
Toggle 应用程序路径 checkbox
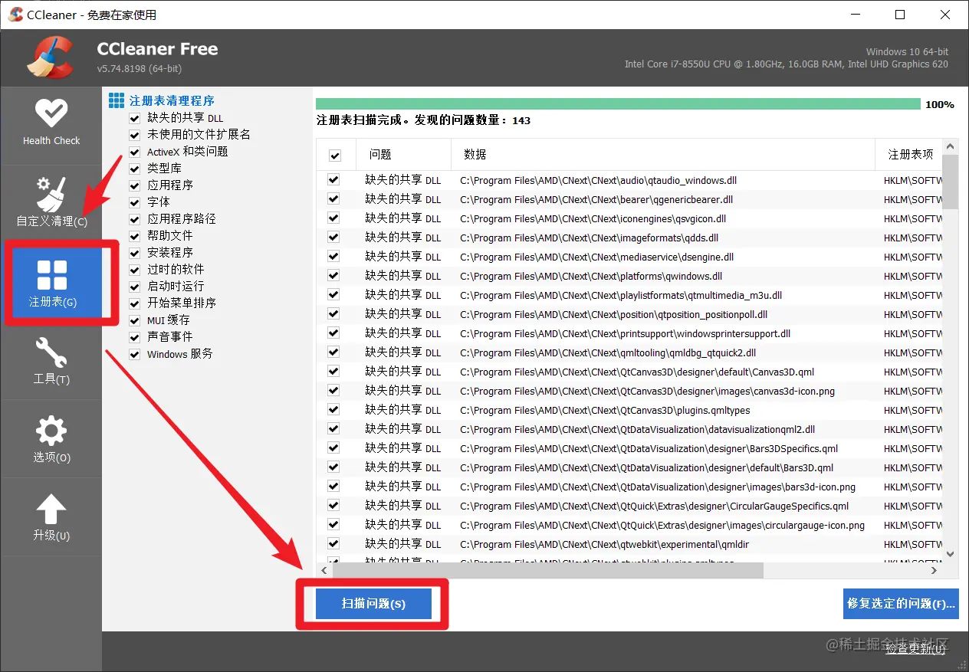[135, 219]
